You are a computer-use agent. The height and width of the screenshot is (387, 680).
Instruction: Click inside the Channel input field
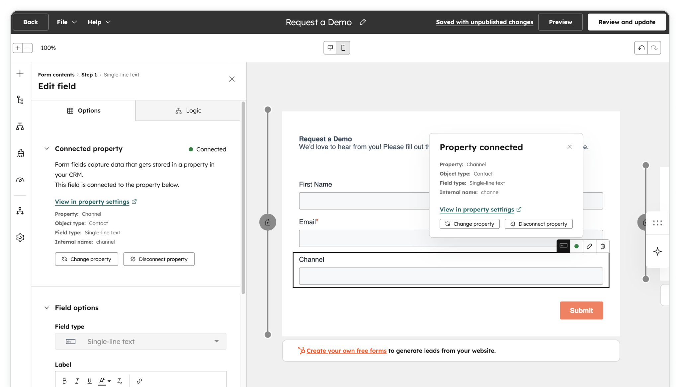(451, 276)
